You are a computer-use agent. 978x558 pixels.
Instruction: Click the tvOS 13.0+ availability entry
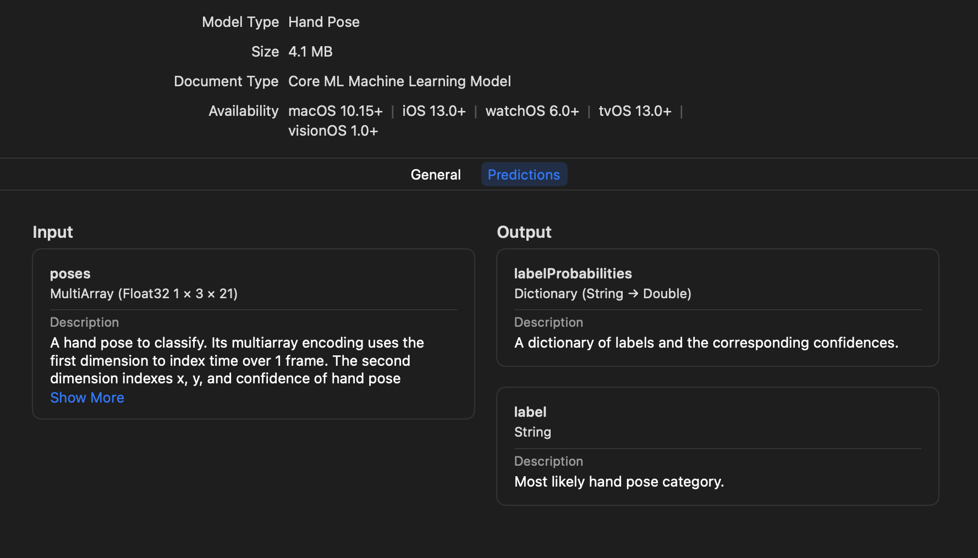pos(635,111)
